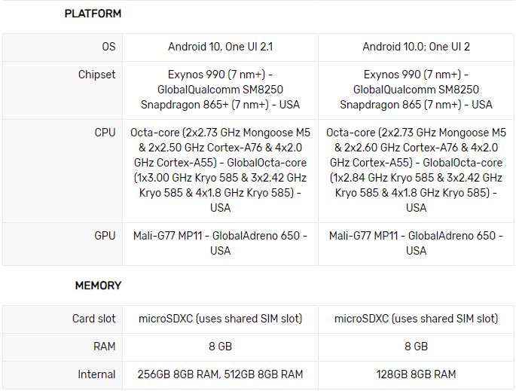Click the RAM row label
Screen dimensions: 516x391
point(104,347)
